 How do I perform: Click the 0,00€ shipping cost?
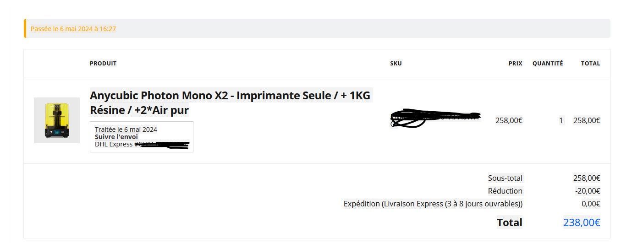[x=590, y=204]
